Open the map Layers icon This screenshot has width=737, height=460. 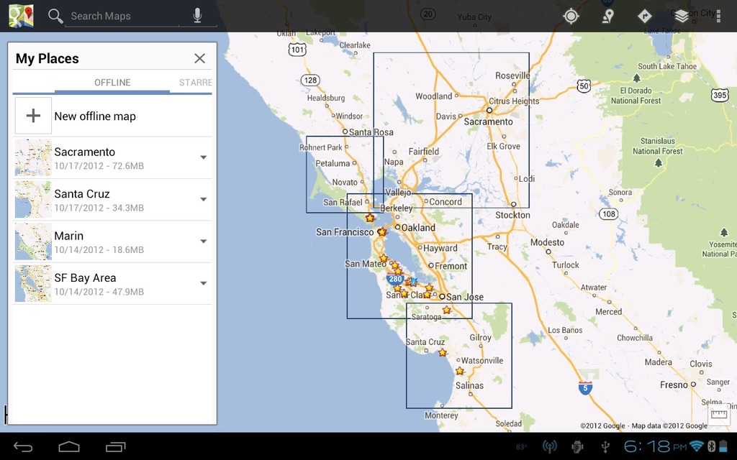681,16
